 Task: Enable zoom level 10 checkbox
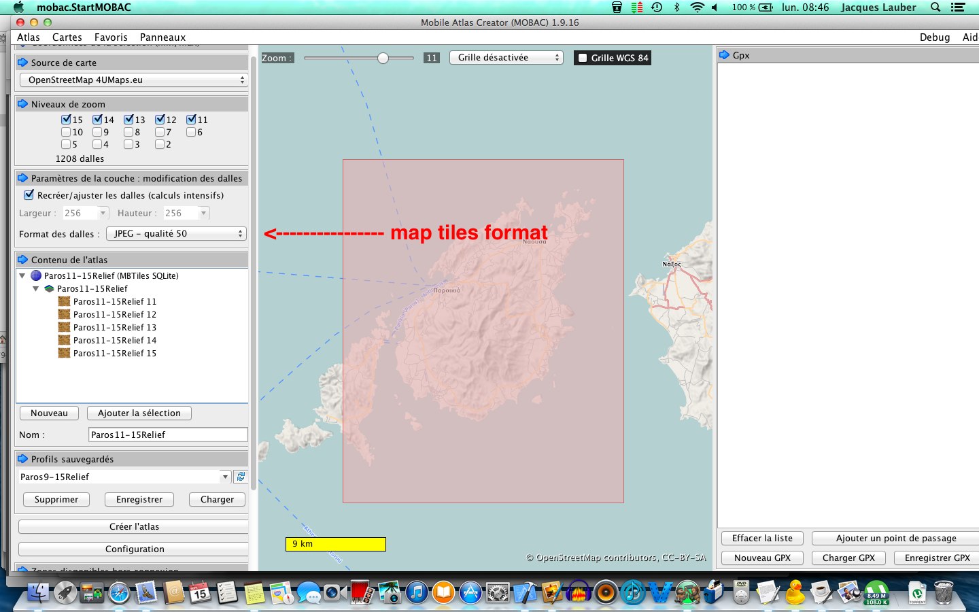coord(66,132)
